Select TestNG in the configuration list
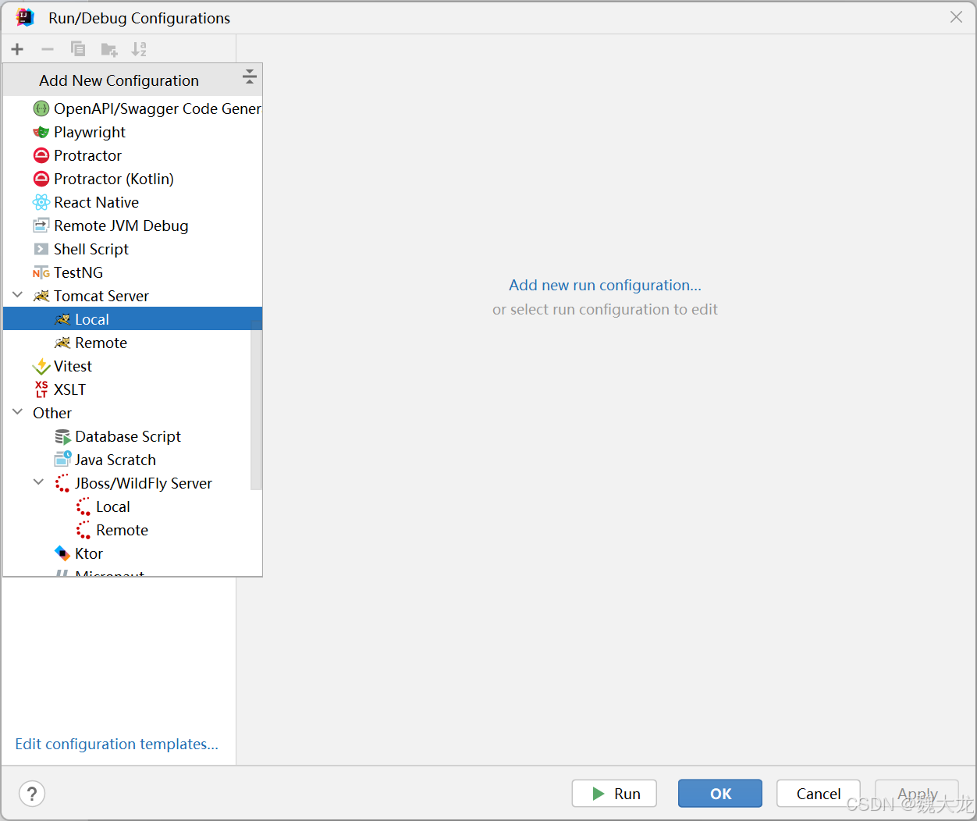The width and height of the screenshot is (977, 821). click(x=133, y=272)
